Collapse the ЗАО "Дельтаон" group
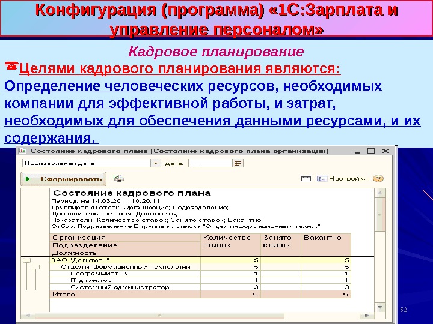 27,260
